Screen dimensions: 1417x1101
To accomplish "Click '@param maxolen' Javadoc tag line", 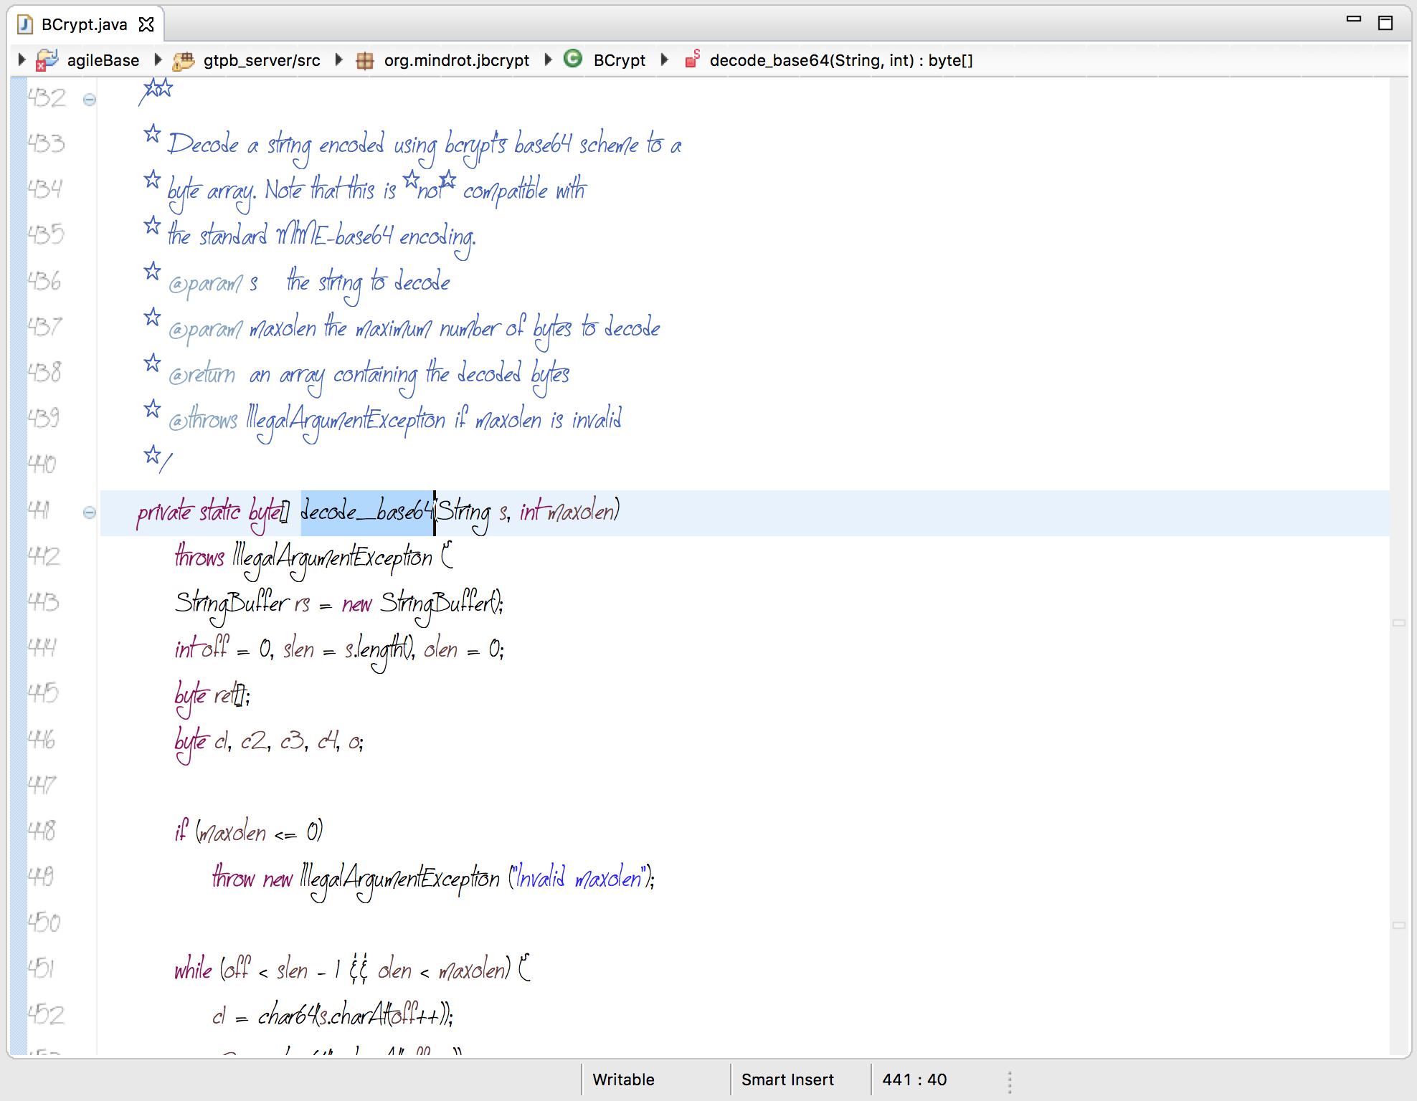I will coord(414,330).
